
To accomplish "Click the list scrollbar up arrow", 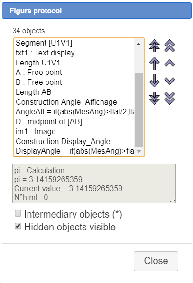I will tap(138, 44).
